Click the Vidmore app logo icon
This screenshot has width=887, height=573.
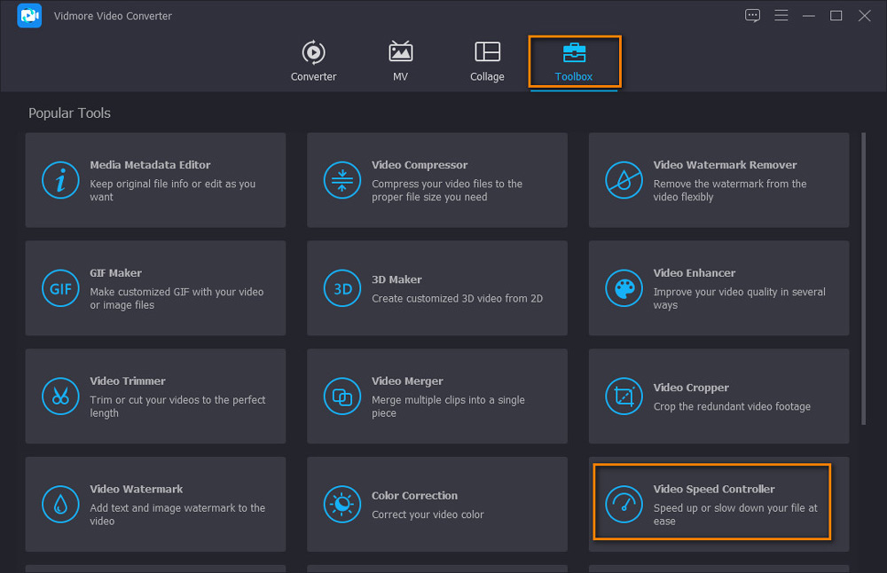click(x=29, y=16)
